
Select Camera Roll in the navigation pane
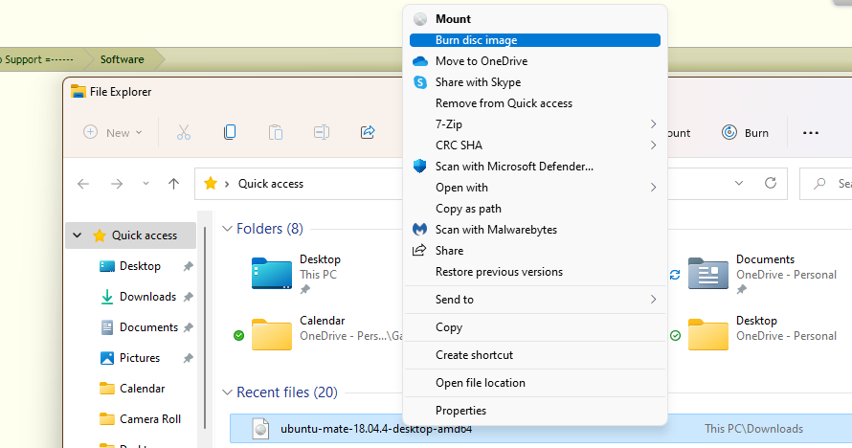(150, 419)
